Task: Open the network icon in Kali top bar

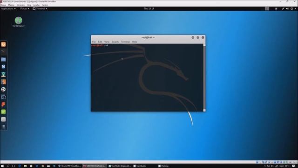Action: click(276, 8)
